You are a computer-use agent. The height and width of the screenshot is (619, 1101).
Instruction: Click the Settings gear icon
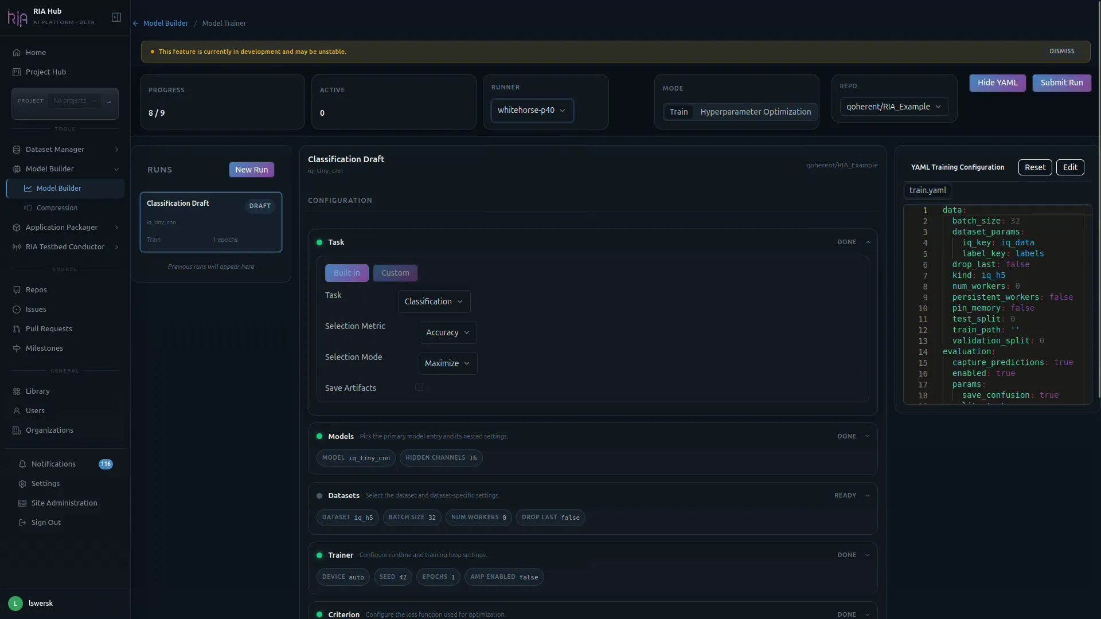[x=22, y=484]
